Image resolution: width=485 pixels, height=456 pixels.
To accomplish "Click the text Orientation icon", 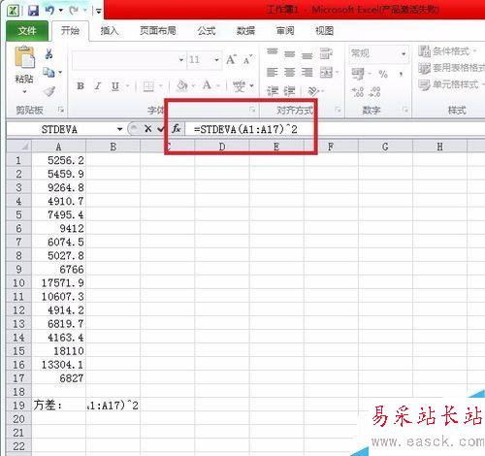I will [313, 91].
